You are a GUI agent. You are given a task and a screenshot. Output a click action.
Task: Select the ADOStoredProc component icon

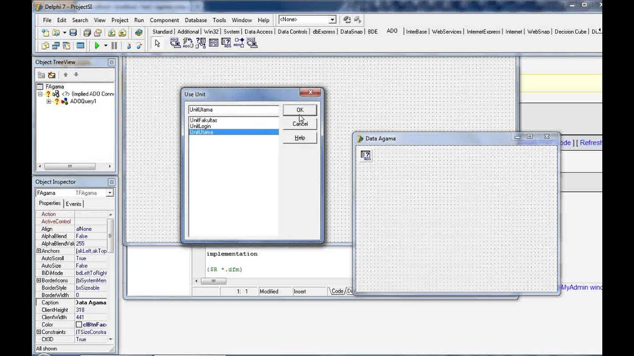[x=239, y=43]
